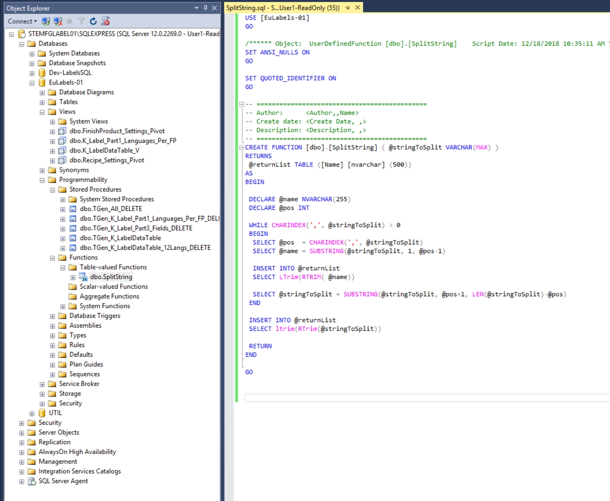Pin the SplitString.sql tab
Image resolution: width=610 pixels, height=501 pixels.
point(348,8)
